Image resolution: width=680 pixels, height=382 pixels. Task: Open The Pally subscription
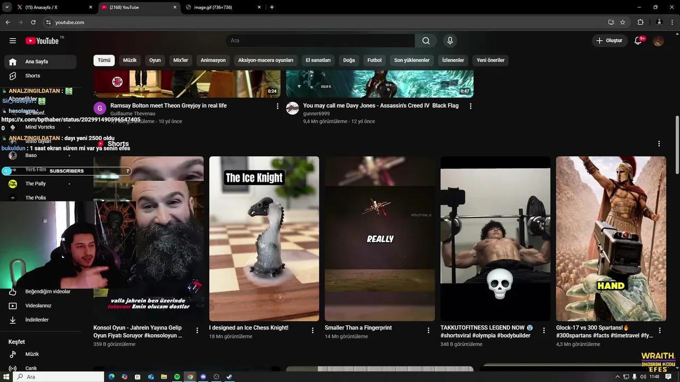coord(40,184)
